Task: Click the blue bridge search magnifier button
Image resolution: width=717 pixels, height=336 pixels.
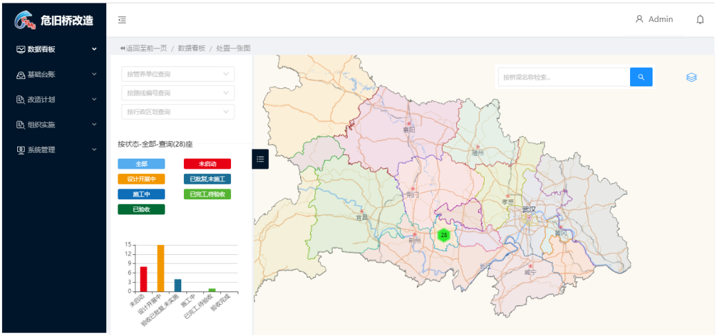Action: tap(641, 77)
